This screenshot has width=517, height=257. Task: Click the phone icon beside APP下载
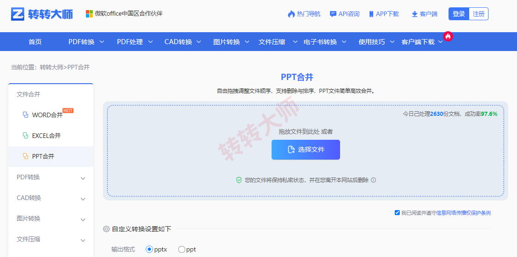(371, 14)
